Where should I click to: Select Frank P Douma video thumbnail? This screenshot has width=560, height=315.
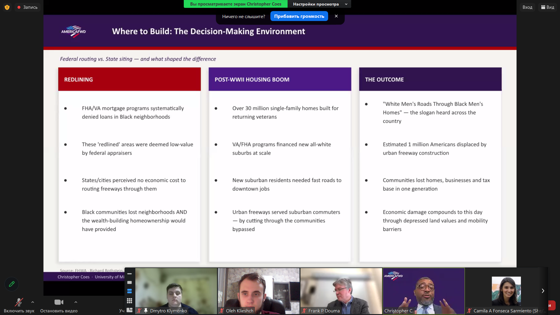(341, 291)
